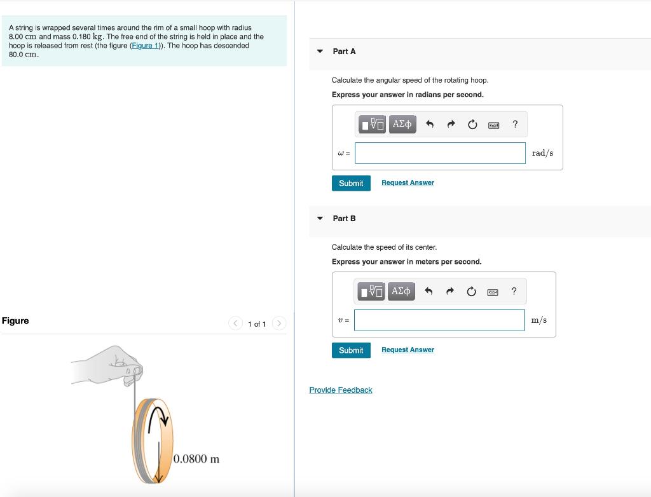Show keyboard shortcuts in Part B
651x497 pixels.
493,292
